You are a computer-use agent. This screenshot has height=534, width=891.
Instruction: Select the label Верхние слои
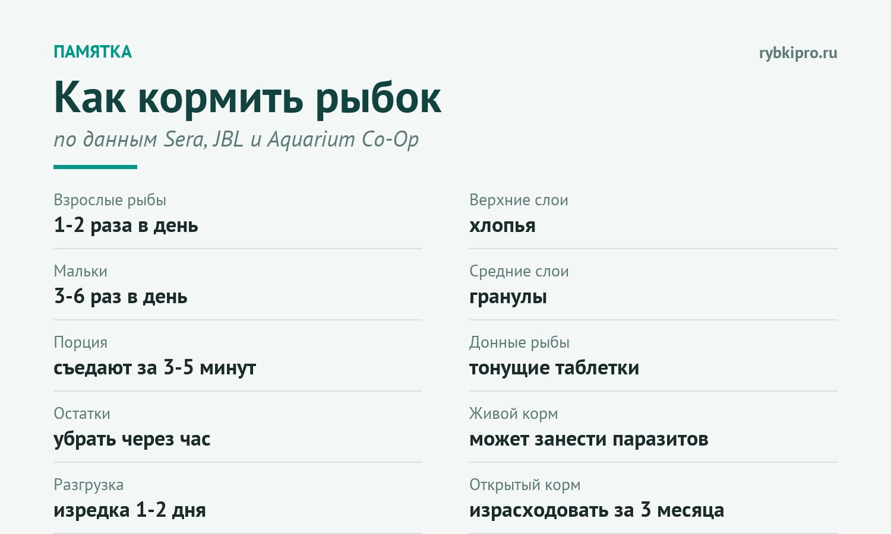pos(519,200)
